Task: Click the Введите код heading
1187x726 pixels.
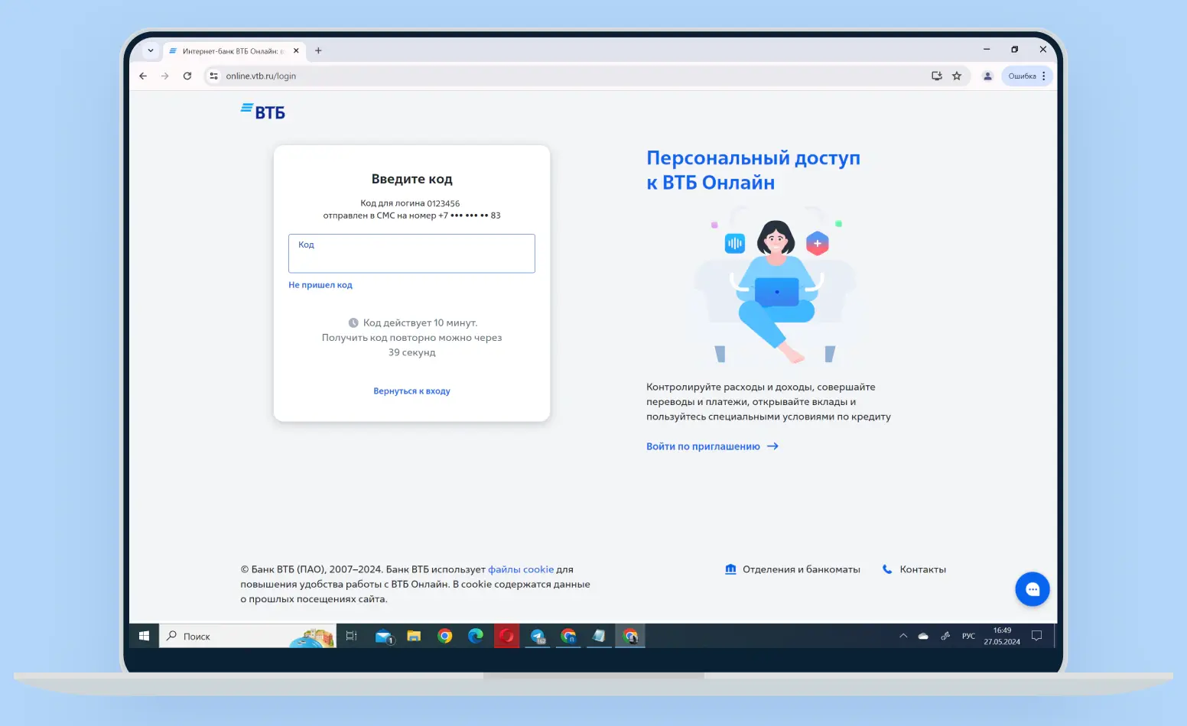Action: (411, 180)
